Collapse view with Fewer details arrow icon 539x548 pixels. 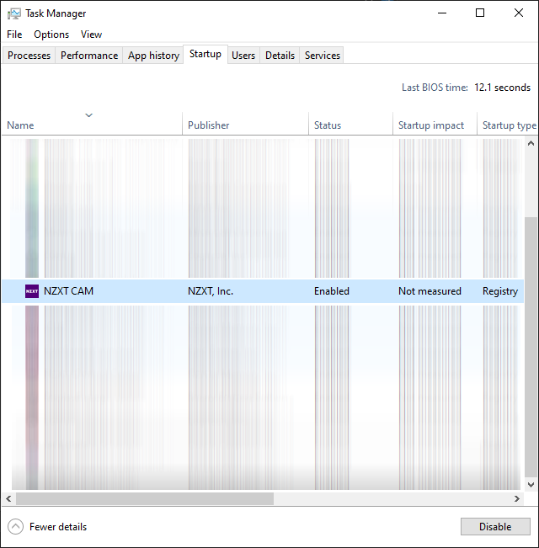16,527
